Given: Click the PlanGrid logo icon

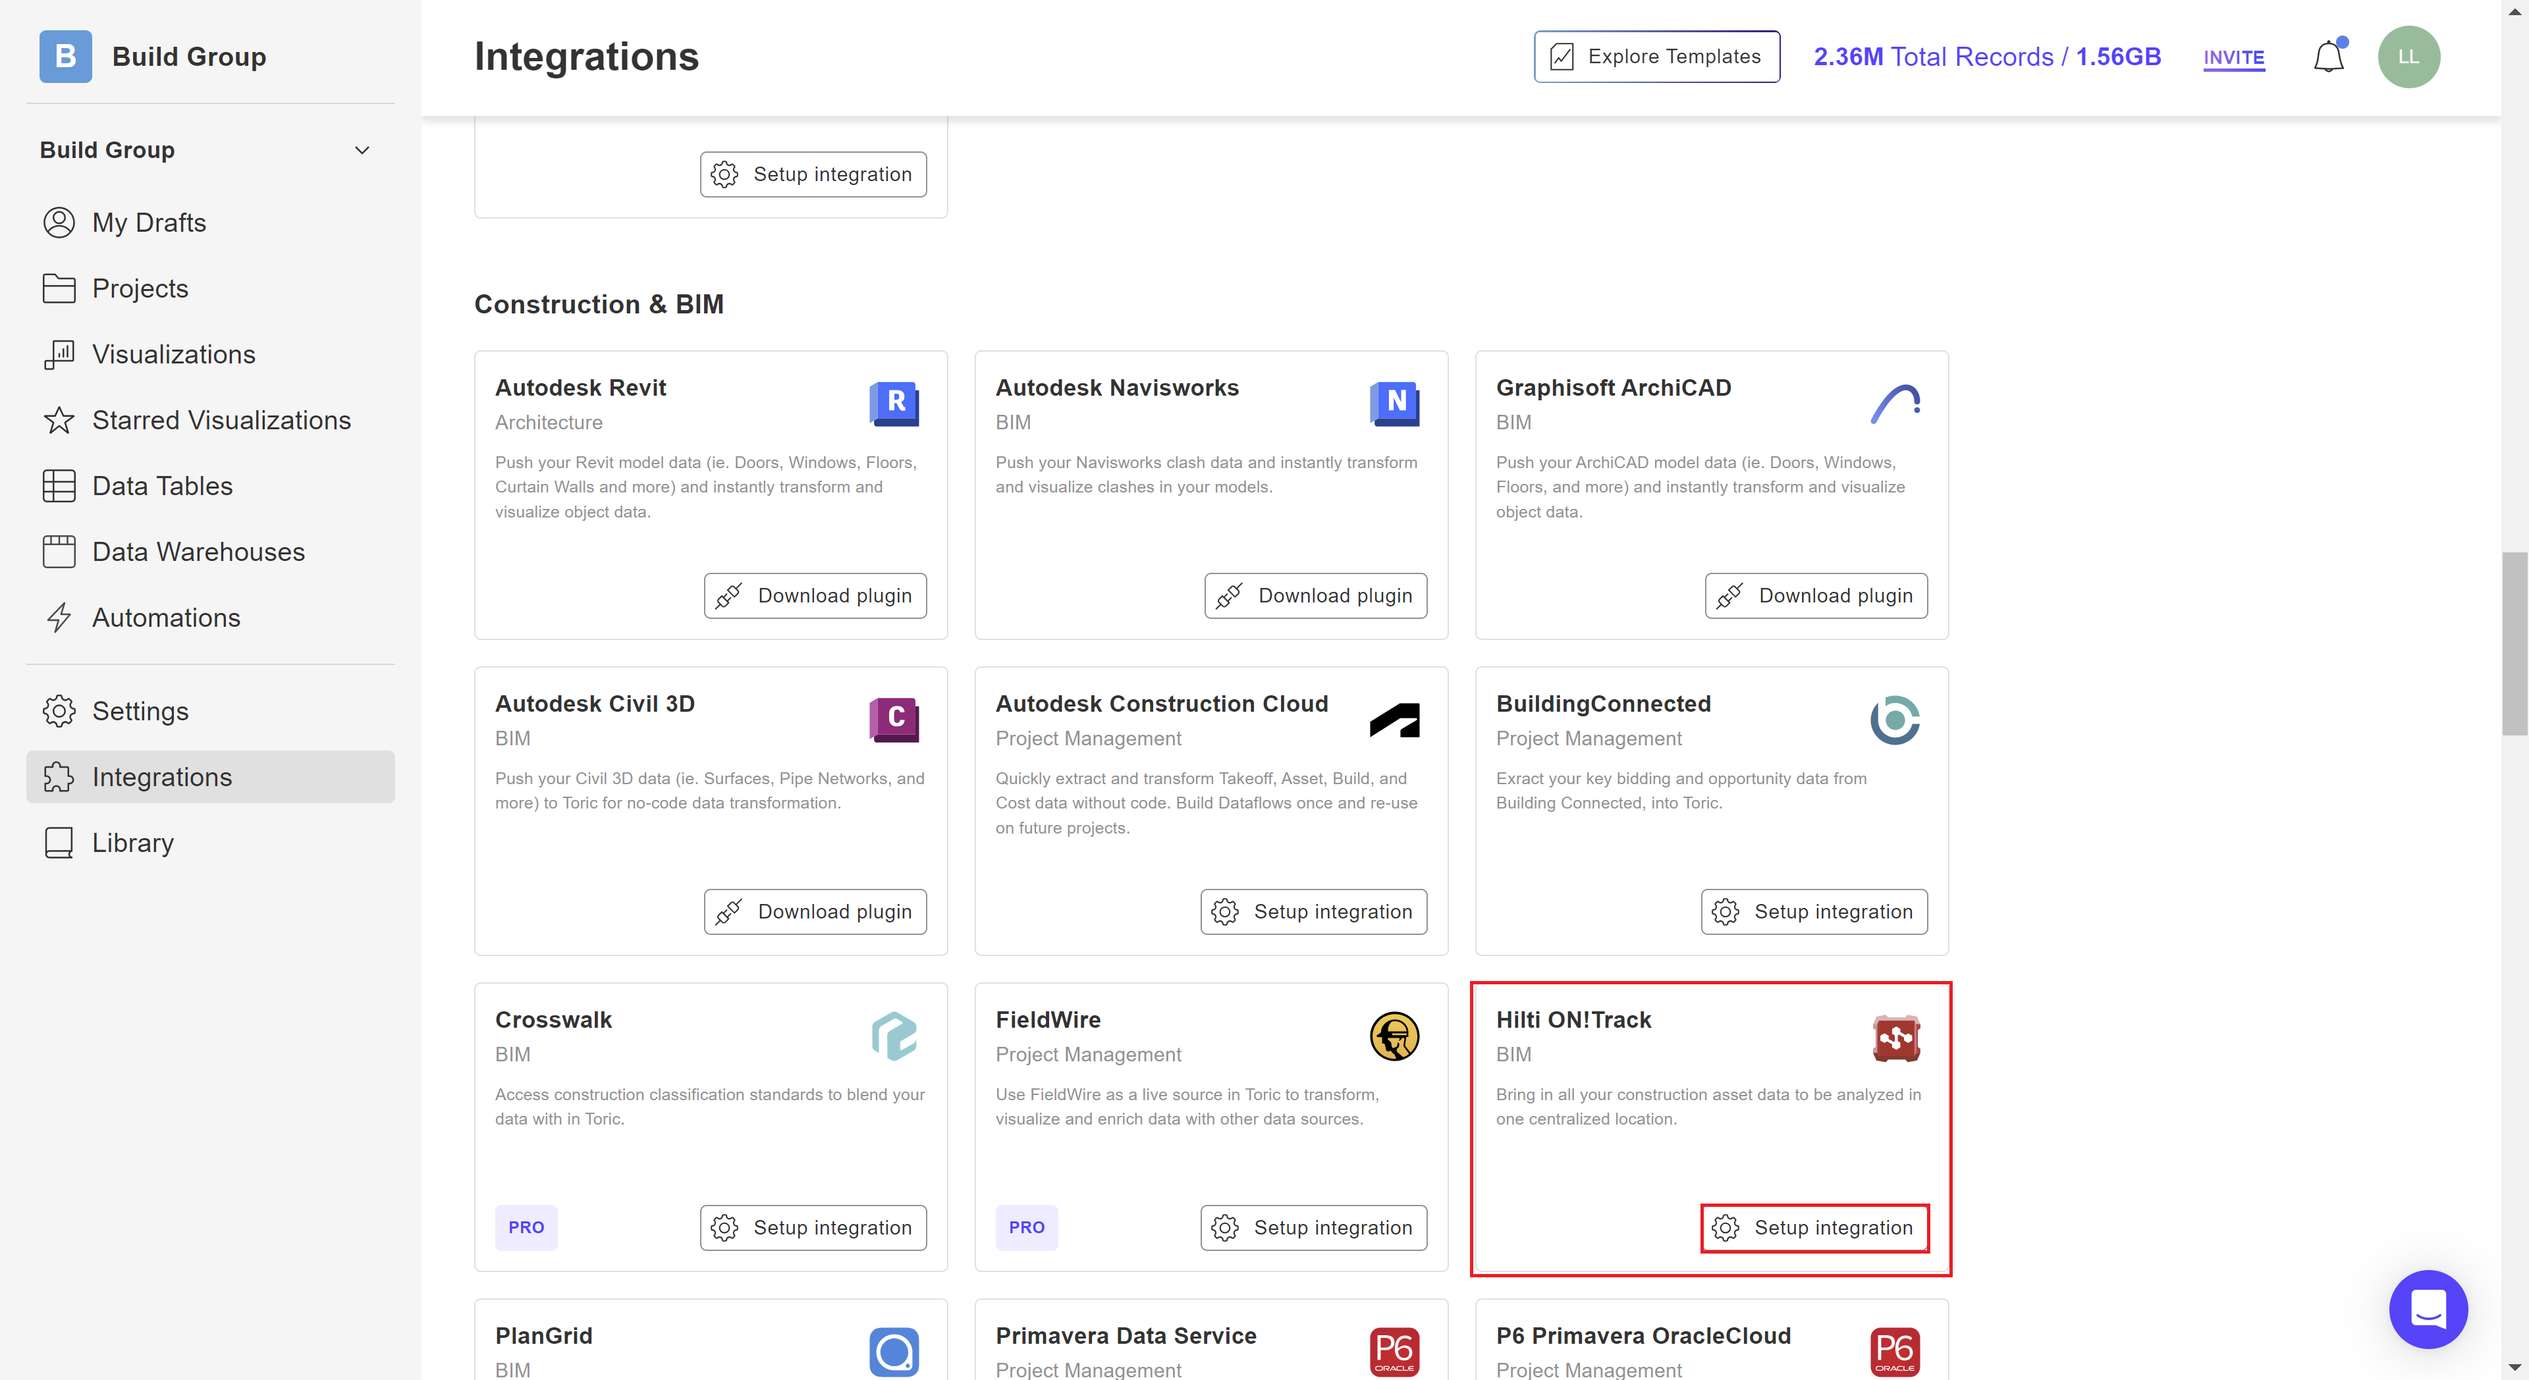Looking at the screenshot, I should click(894, 1352).
